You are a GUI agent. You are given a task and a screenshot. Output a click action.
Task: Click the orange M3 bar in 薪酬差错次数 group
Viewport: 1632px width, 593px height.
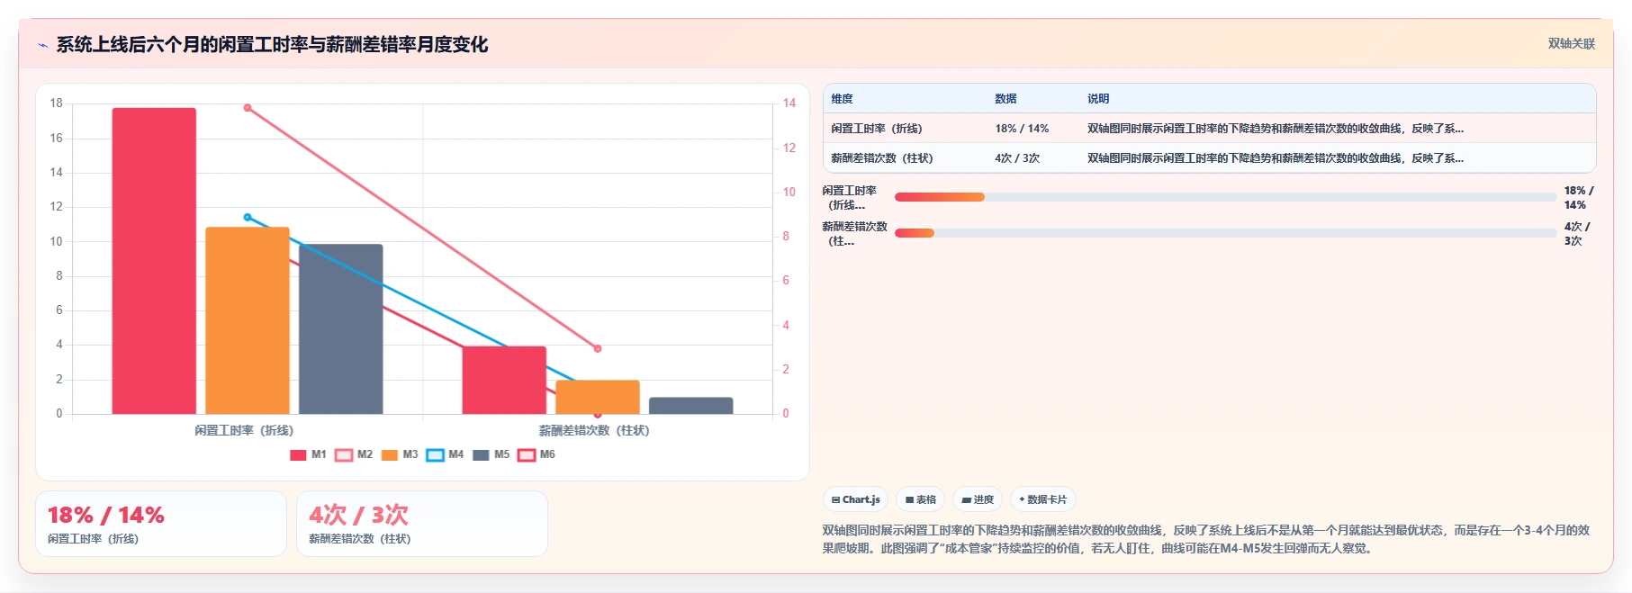(x=598, y=397)
